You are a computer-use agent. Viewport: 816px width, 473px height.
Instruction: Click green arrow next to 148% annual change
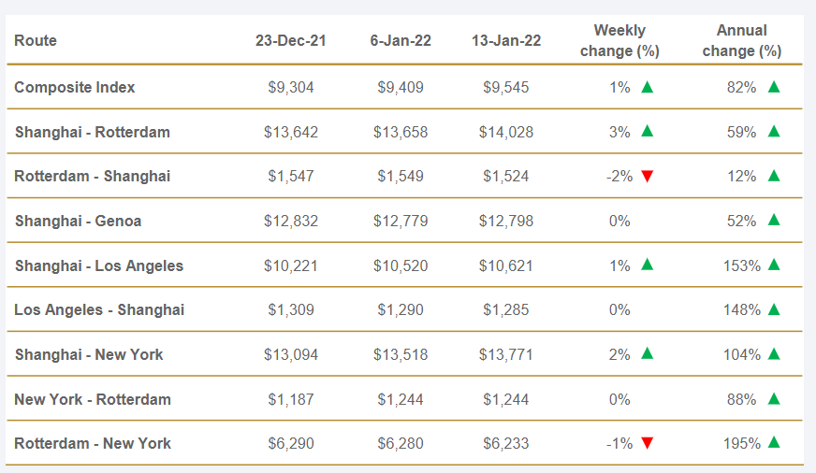(x=773, y=309)
